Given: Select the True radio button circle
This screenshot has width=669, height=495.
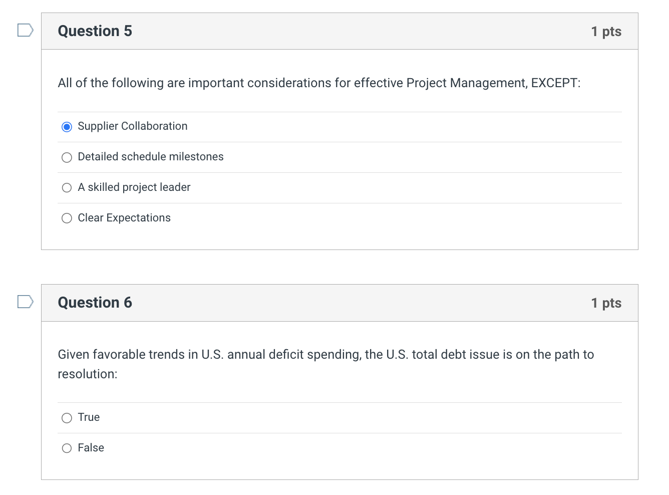Looking at the screenshot, I should [x=67, y=418].
